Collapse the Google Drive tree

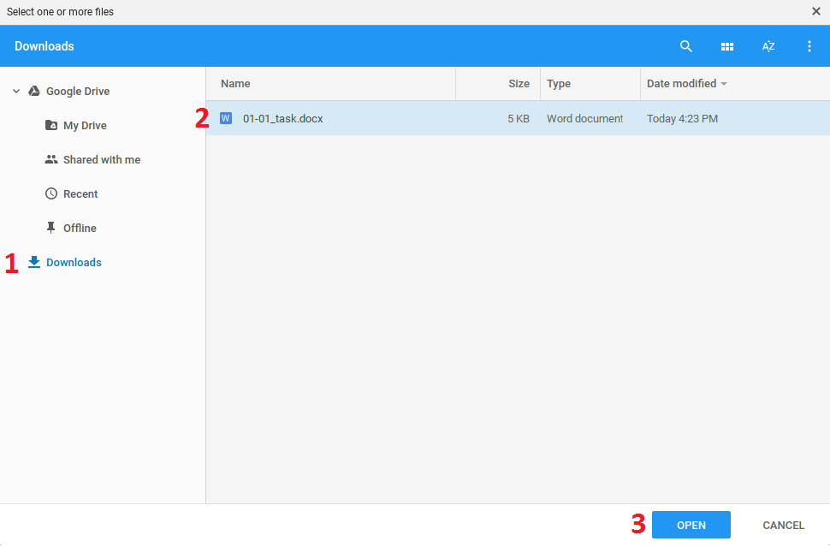(16, 91)
